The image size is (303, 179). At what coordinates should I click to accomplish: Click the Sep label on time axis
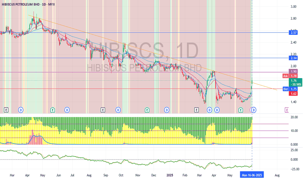pos(106,175)
